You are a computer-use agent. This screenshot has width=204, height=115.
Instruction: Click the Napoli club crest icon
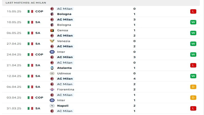pyautogui.click(x=52, y=106)
